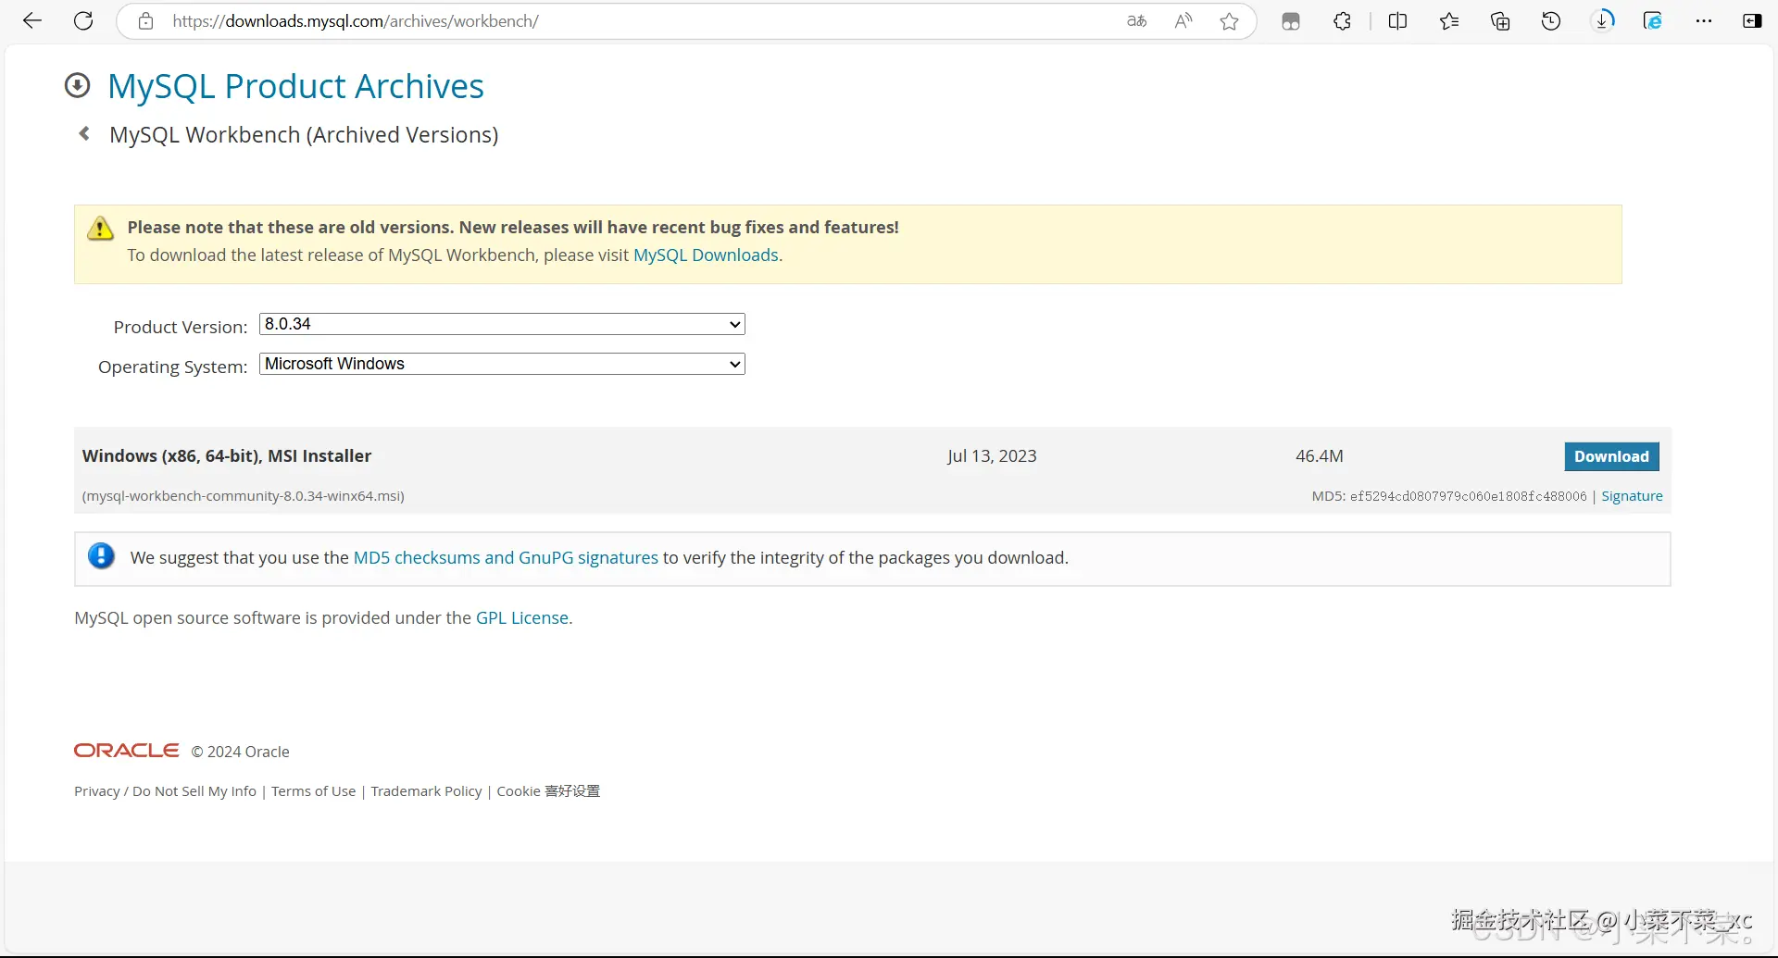Image resolution: width=1778 pixels, height=958 pixels.
Task: Expand the Product Version dropdown
Action: pyautogui.click(x=502, y=324)
